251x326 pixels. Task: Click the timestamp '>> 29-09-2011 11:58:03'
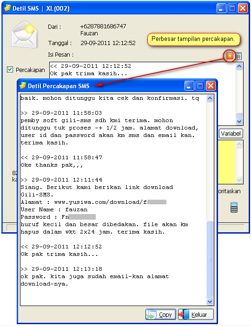(x=61, y=113)
